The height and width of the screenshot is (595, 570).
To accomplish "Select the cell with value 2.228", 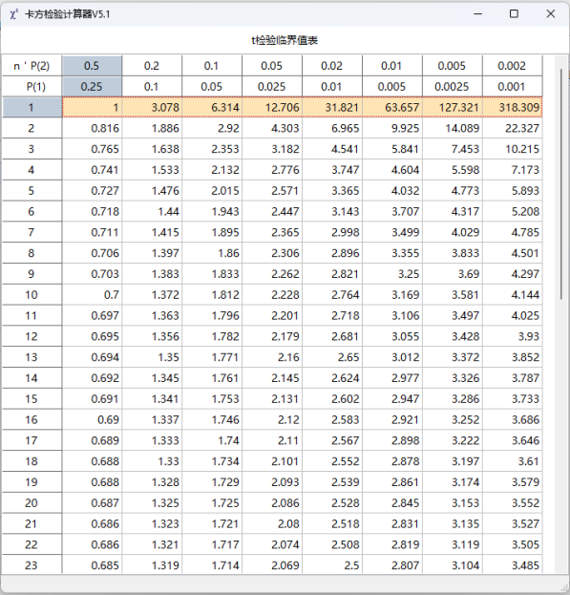I will (x=272, y=295).
